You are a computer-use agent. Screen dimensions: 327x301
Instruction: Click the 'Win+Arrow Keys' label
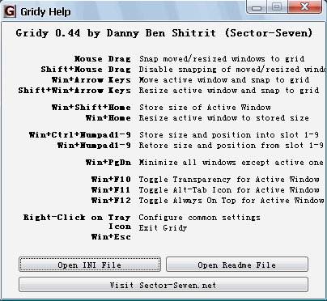point(91,80)
